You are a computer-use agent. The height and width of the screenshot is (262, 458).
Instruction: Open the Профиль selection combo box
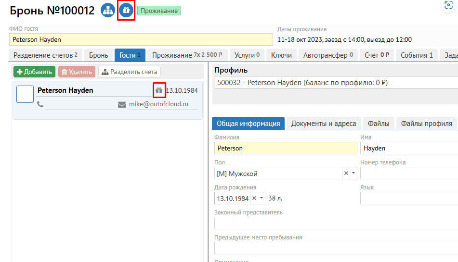[x=335, y=82]
